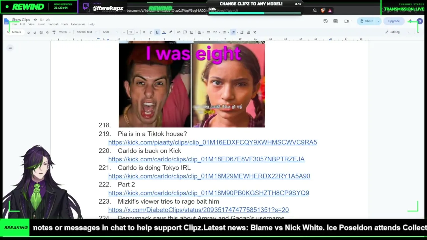Activate the paint format tool
This screenshot has height=240, width=427.
(54, 32)
